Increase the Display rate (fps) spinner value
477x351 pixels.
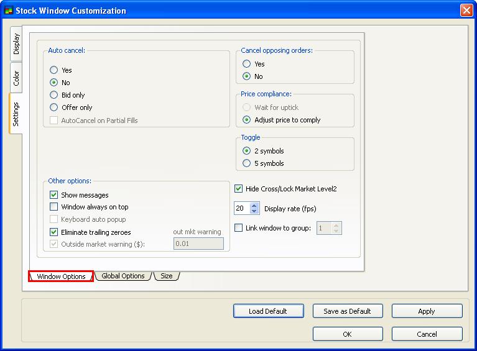click(x=254, y=206)
